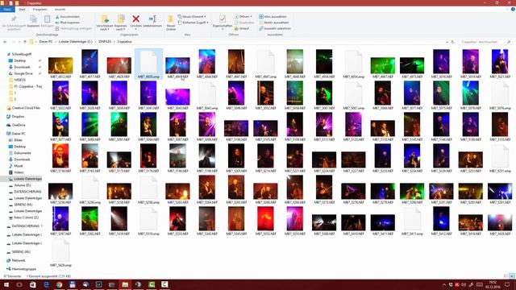The width and height of the screenshot is (516, 290).
Task: Pin to Schnellzugriff with pin icon
Action: 14,19
